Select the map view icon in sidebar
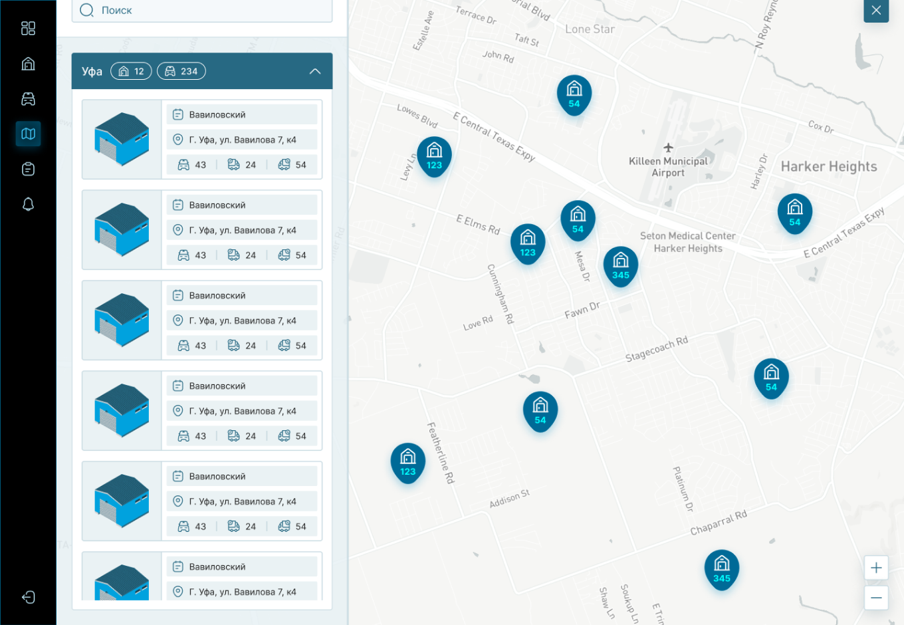Image resolution: width=904 pixels, height=625 pixels. pos(28,134)
